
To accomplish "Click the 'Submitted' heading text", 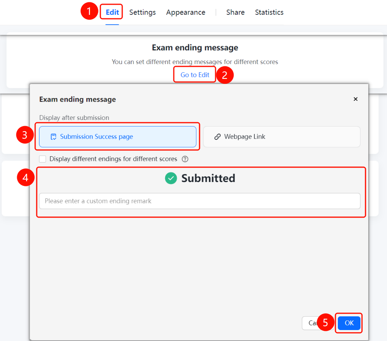I will click(208, 178).
